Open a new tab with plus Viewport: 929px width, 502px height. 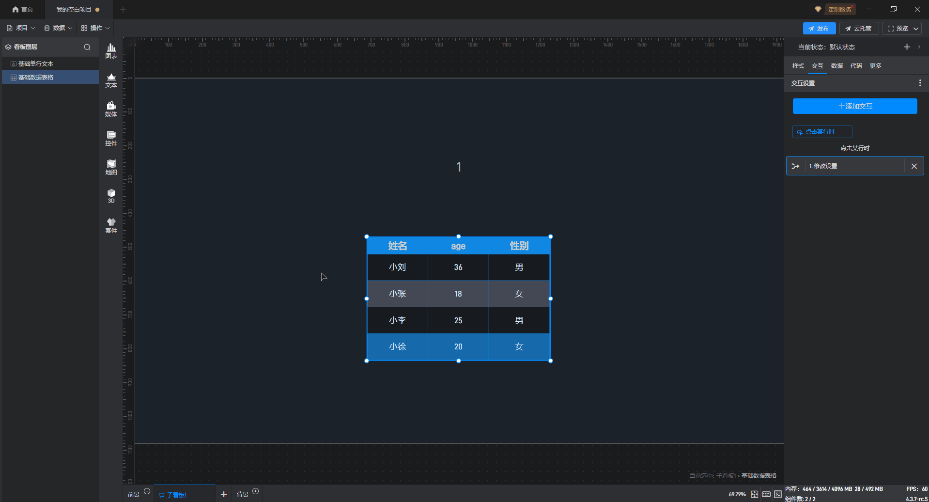click(123, 10)
